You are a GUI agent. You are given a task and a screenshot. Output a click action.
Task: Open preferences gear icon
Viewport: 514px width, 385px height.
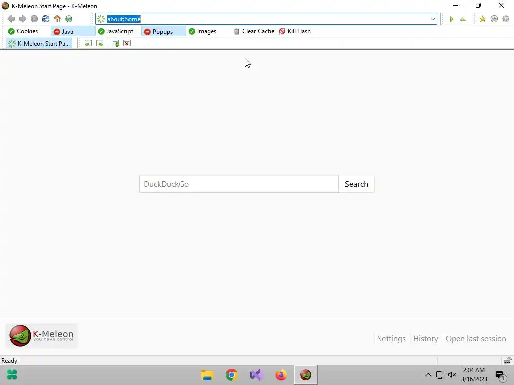click(506, 19)
